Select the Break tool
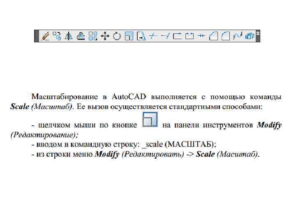 190,36
